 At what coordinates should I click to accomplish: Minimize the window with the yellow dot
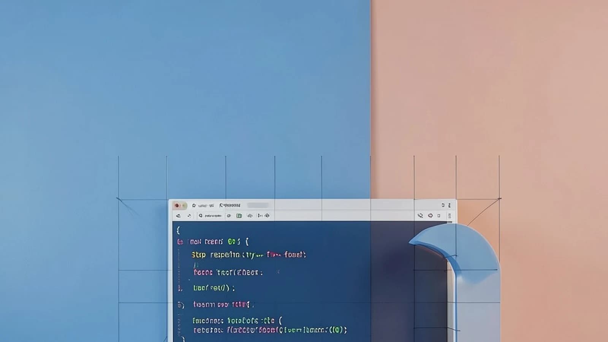(x=184, y=206)
